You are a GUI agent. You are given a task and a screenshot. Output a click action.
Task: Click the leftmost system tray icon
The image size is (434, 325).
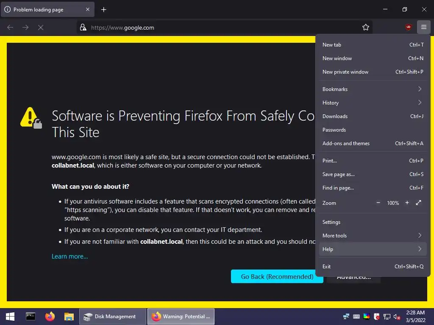(346, 317)
